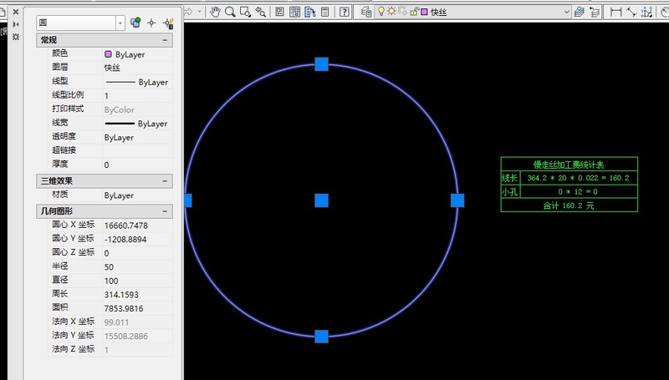Edit 圆心 Y 坐标 value -1208.8894

click(x=137, y=239)
